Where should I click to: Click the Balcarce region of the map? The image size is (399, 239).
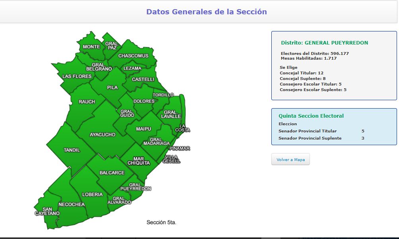[112, 173]
